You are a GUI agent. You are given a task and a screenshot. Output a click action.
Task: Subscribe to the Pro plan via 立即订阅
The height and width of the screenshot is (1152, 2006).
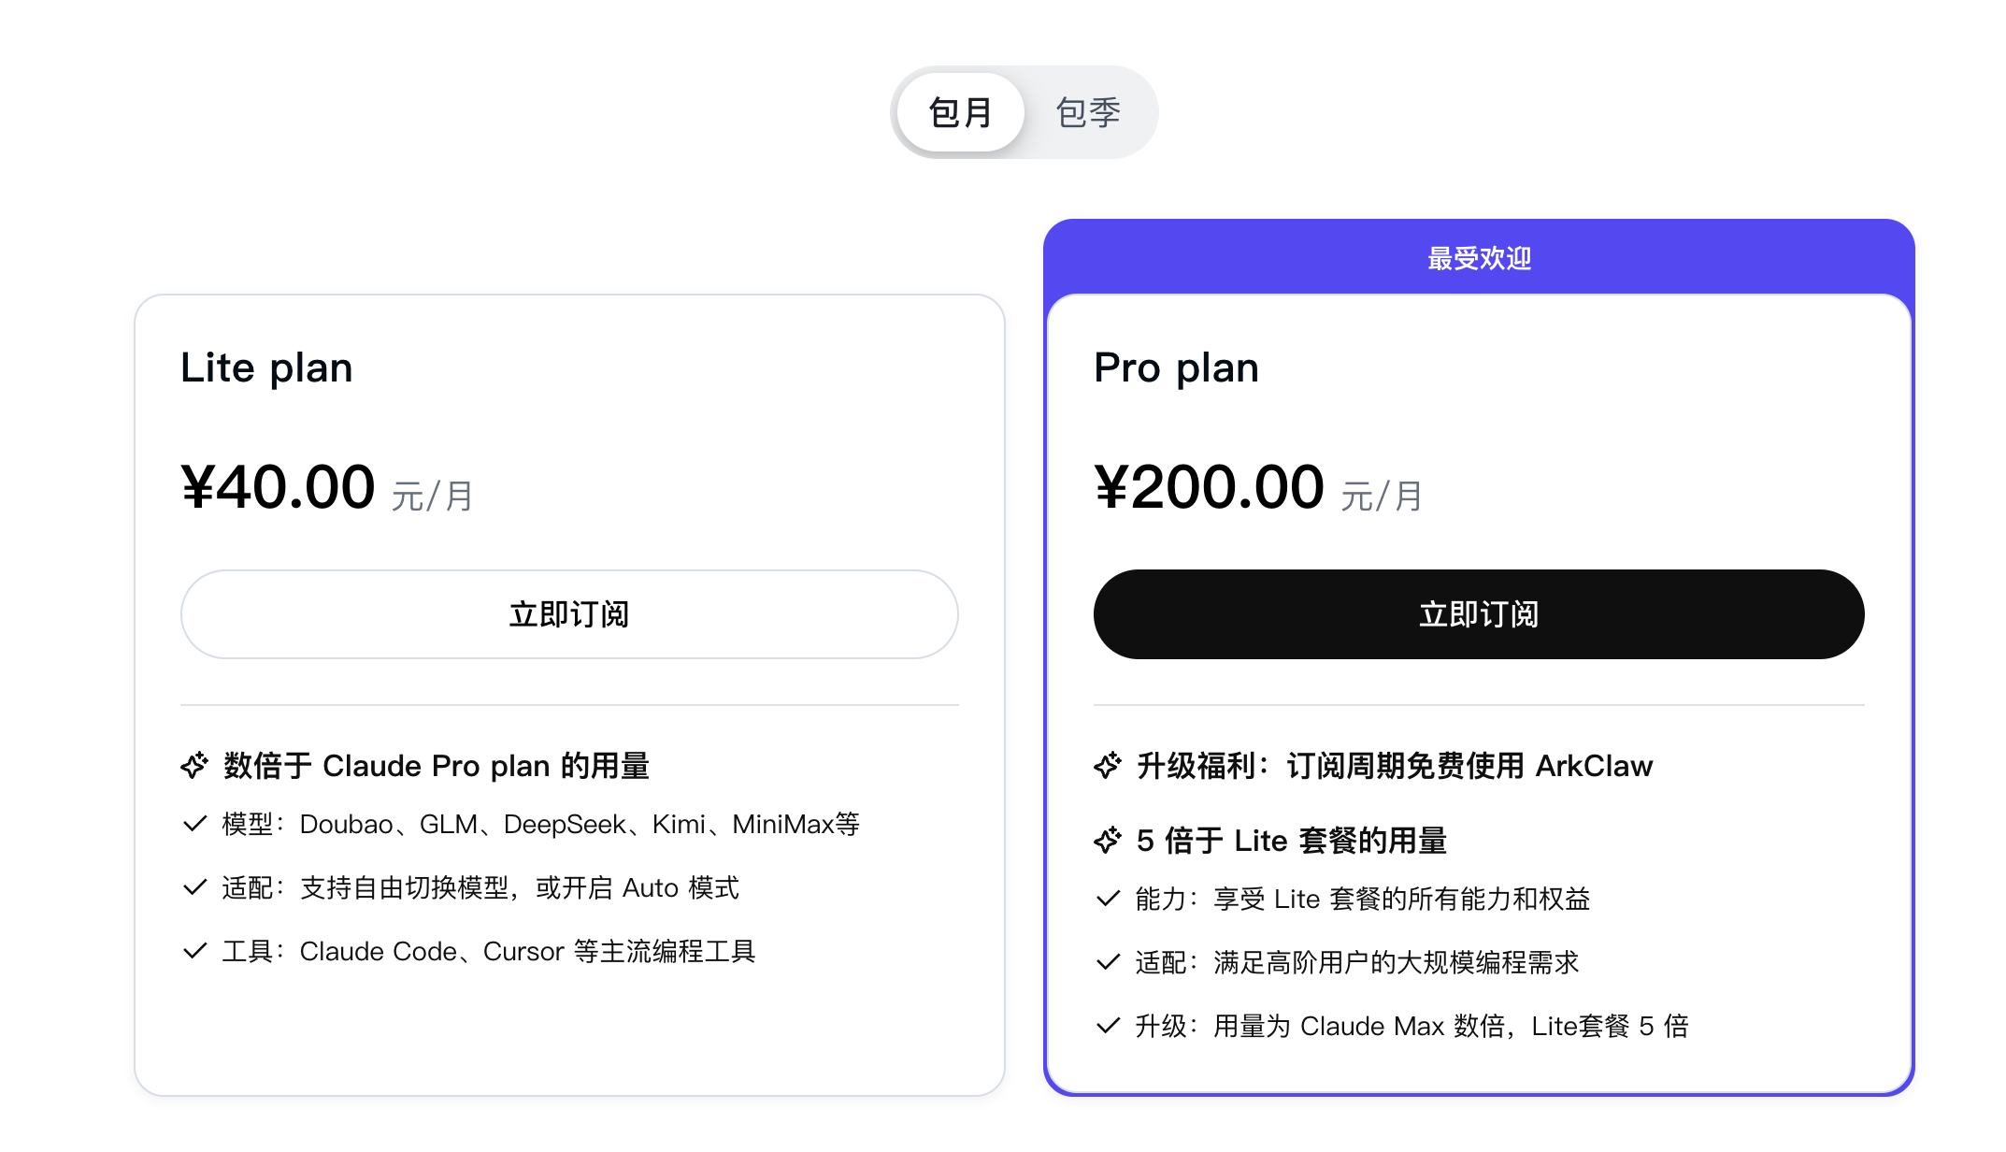(x=1480, y=614)
